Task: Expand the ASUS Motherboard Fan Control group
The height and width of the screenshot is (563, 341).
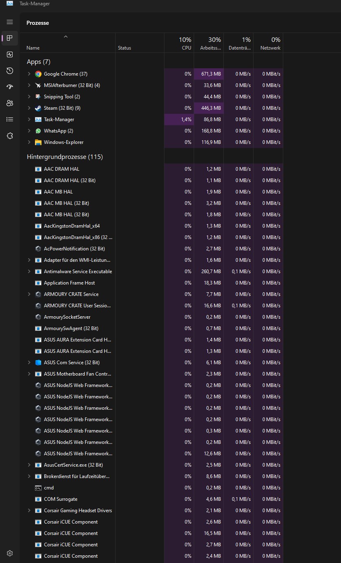Action: pyautogui.click(x=29, y=374)
